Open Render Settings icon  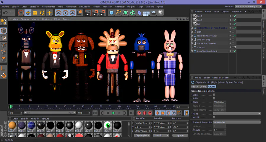tap(102, 13)
